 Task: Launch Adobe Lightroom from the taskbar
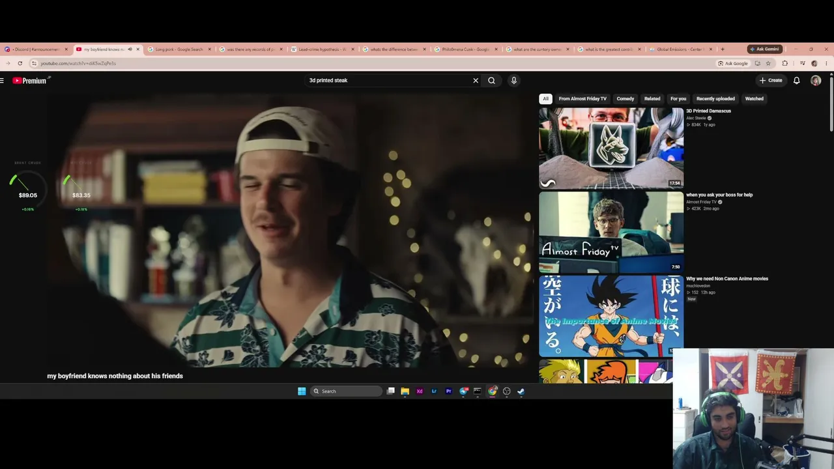click(434, 391)
